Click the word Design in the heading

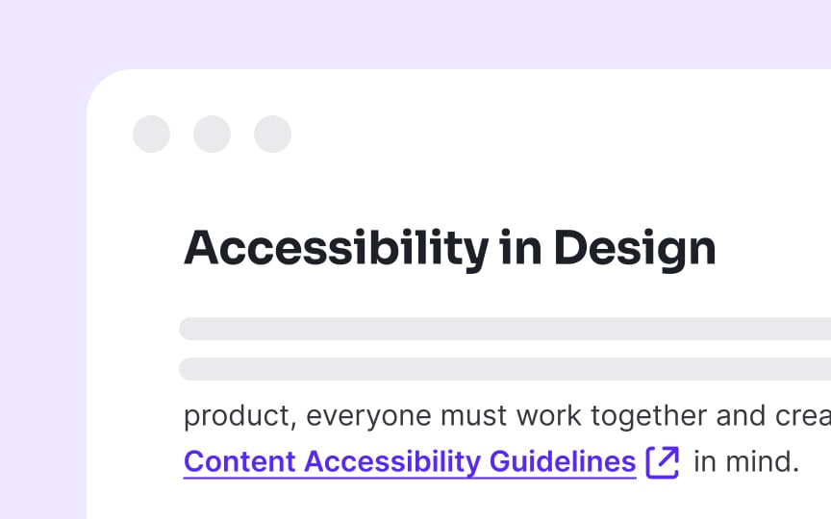tap(635, 249)
